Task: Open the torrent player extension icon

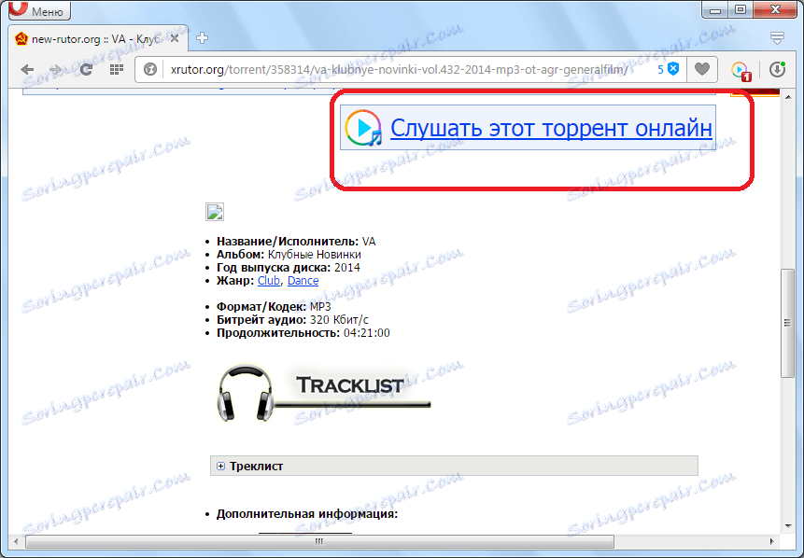Action: 741,71
